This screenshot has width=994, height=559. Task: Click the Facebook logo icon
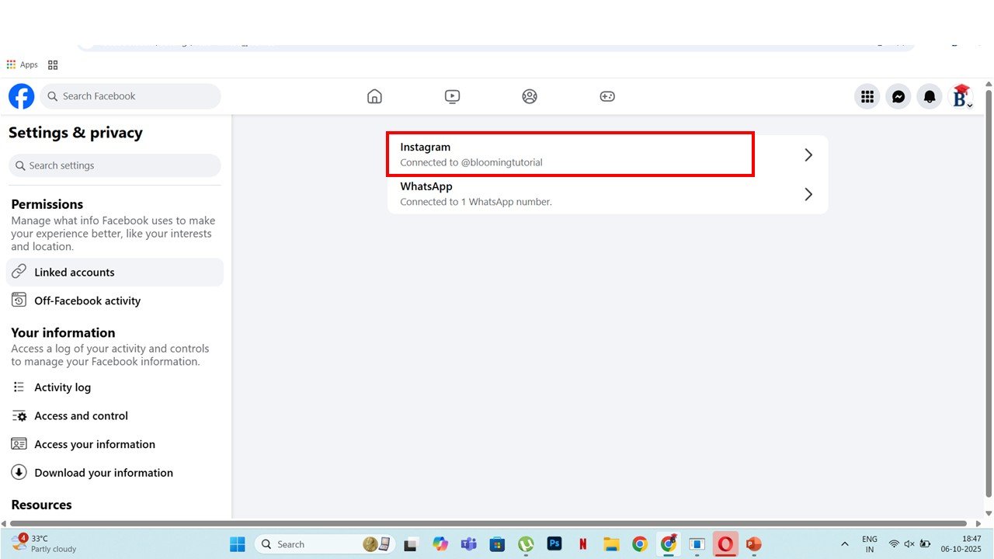click(22, 96)
